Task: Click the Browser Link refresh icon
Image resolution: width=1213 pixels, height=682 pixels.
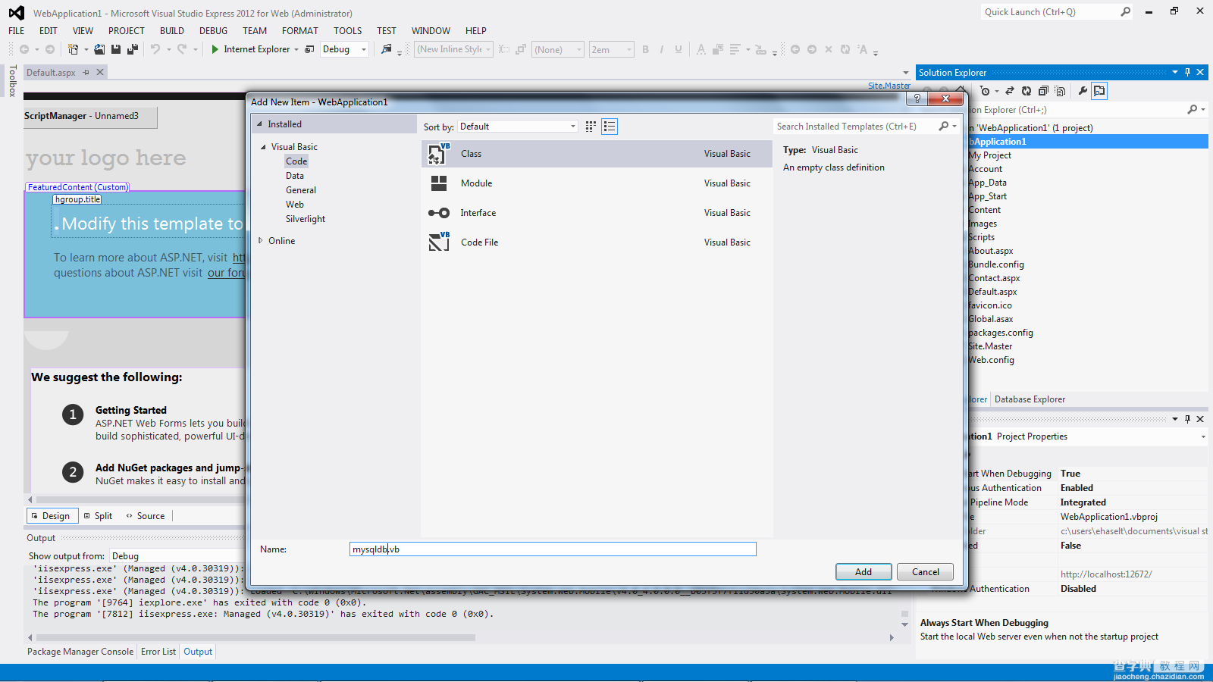Action: (x=309, y=49)
